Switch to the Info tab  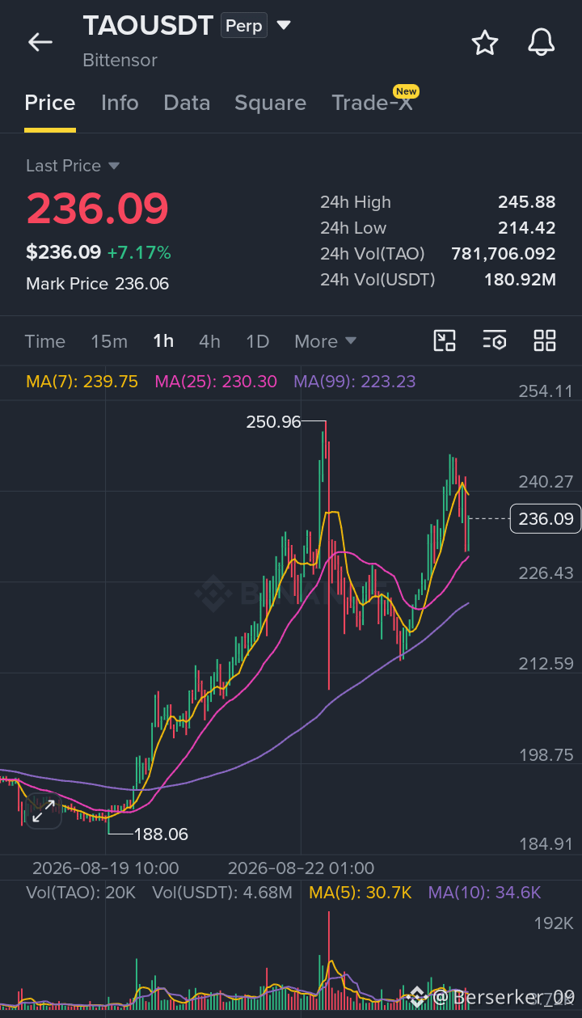coord(120,103)
